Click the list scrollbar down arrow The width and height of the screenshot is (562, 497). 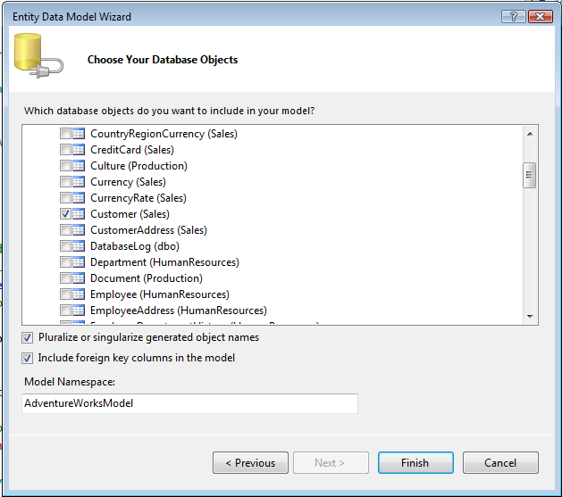tap(530, 316)
